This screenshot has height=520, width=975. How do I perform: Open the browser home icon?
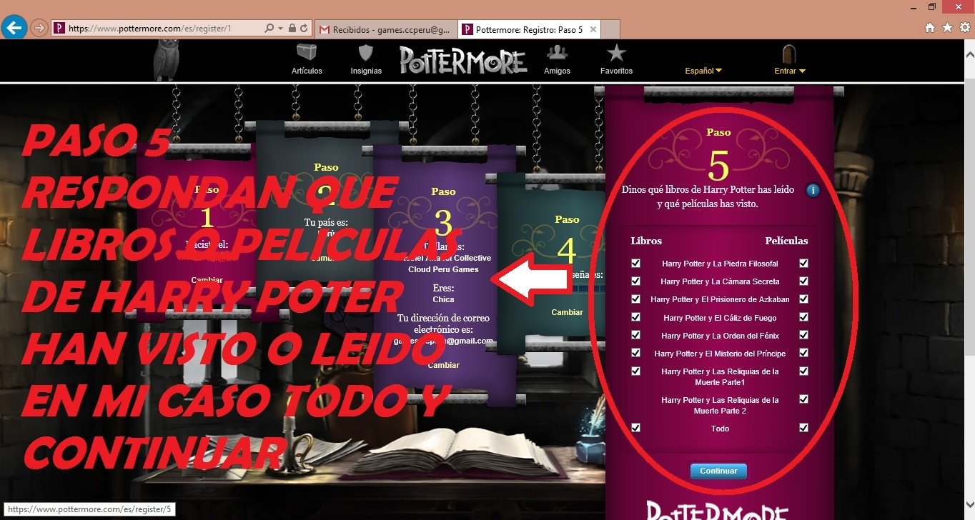tap(930, 28)
